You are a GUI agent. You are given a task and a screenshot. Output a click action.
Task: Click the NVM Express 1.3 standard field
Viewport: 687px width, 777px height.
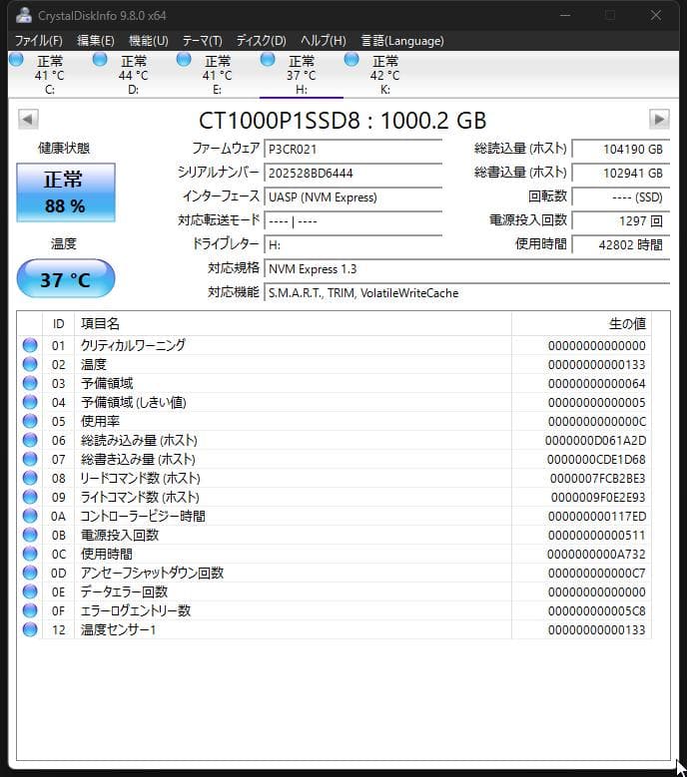(466, 269)
